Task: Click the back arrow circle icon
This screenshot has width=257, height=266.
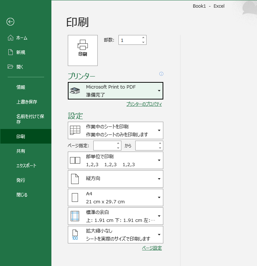Action: [10, 22]
